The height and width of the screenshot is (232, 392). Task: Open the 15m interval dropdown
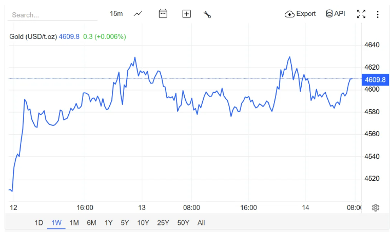tap(116, 14)
